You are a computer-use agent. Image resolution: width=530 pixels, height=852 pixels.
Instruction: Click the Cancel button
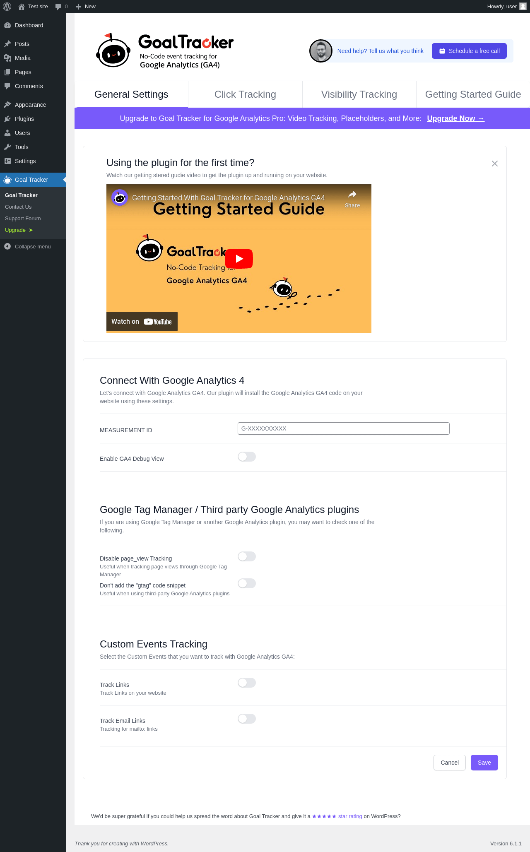tap(450, 763)
